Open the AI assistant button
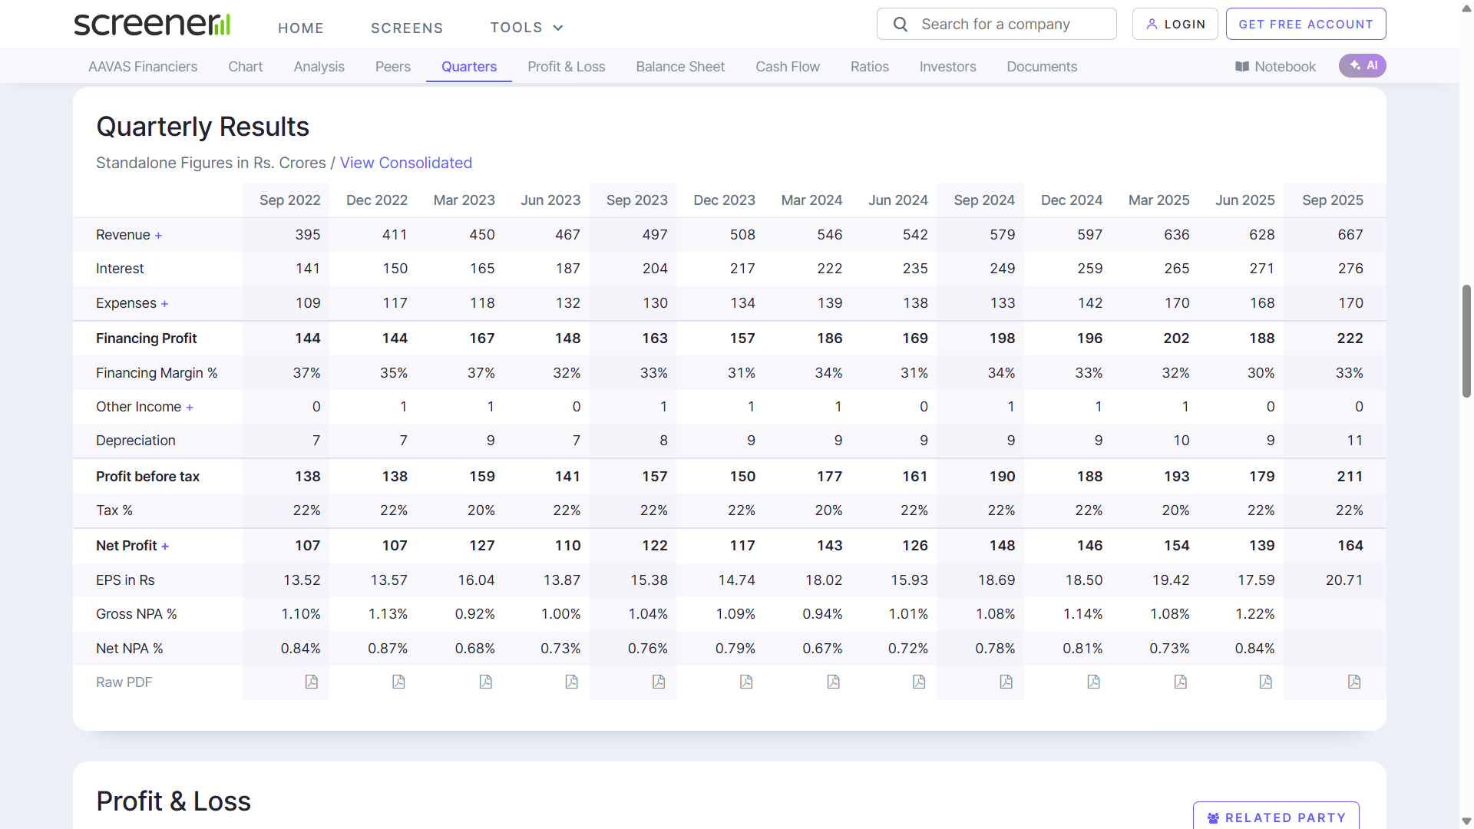The height and width of the screenshot is (829, 1474). click(1362, 66)
